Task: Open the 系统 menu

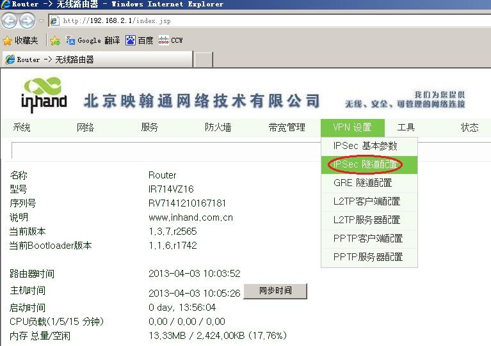Action: (22, 127)
